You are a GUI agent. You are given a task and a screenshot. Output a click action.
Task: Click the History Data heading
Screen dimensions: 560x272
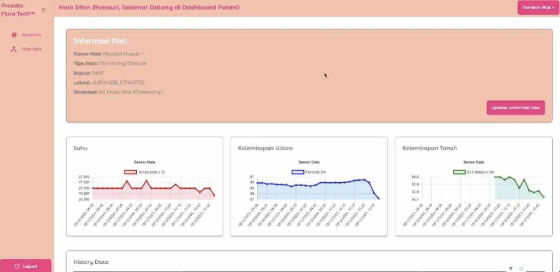[91, 262]
